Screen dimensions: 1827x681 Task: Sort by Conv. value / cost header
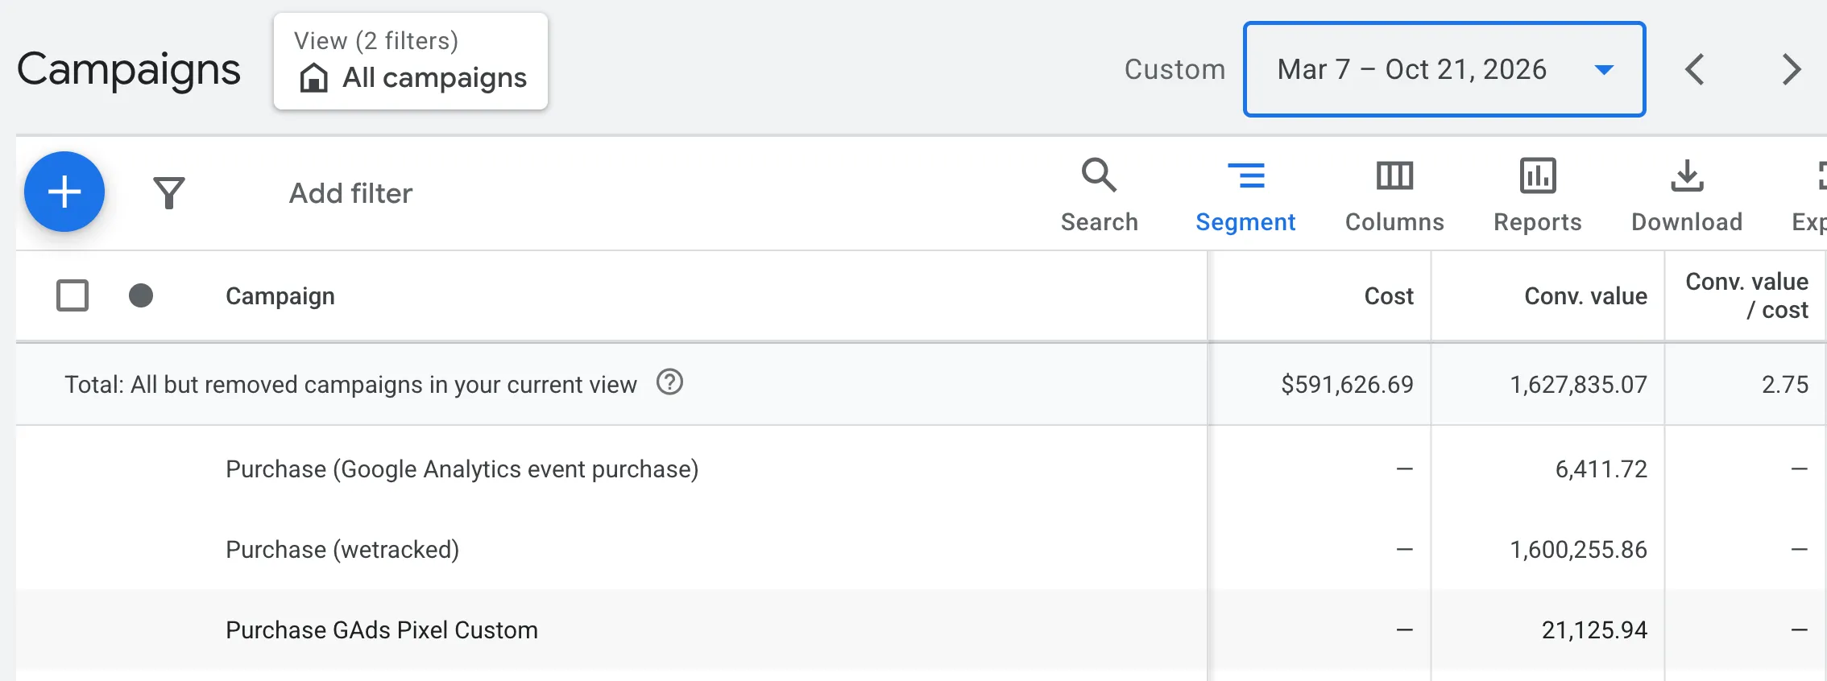(1746, 295)
